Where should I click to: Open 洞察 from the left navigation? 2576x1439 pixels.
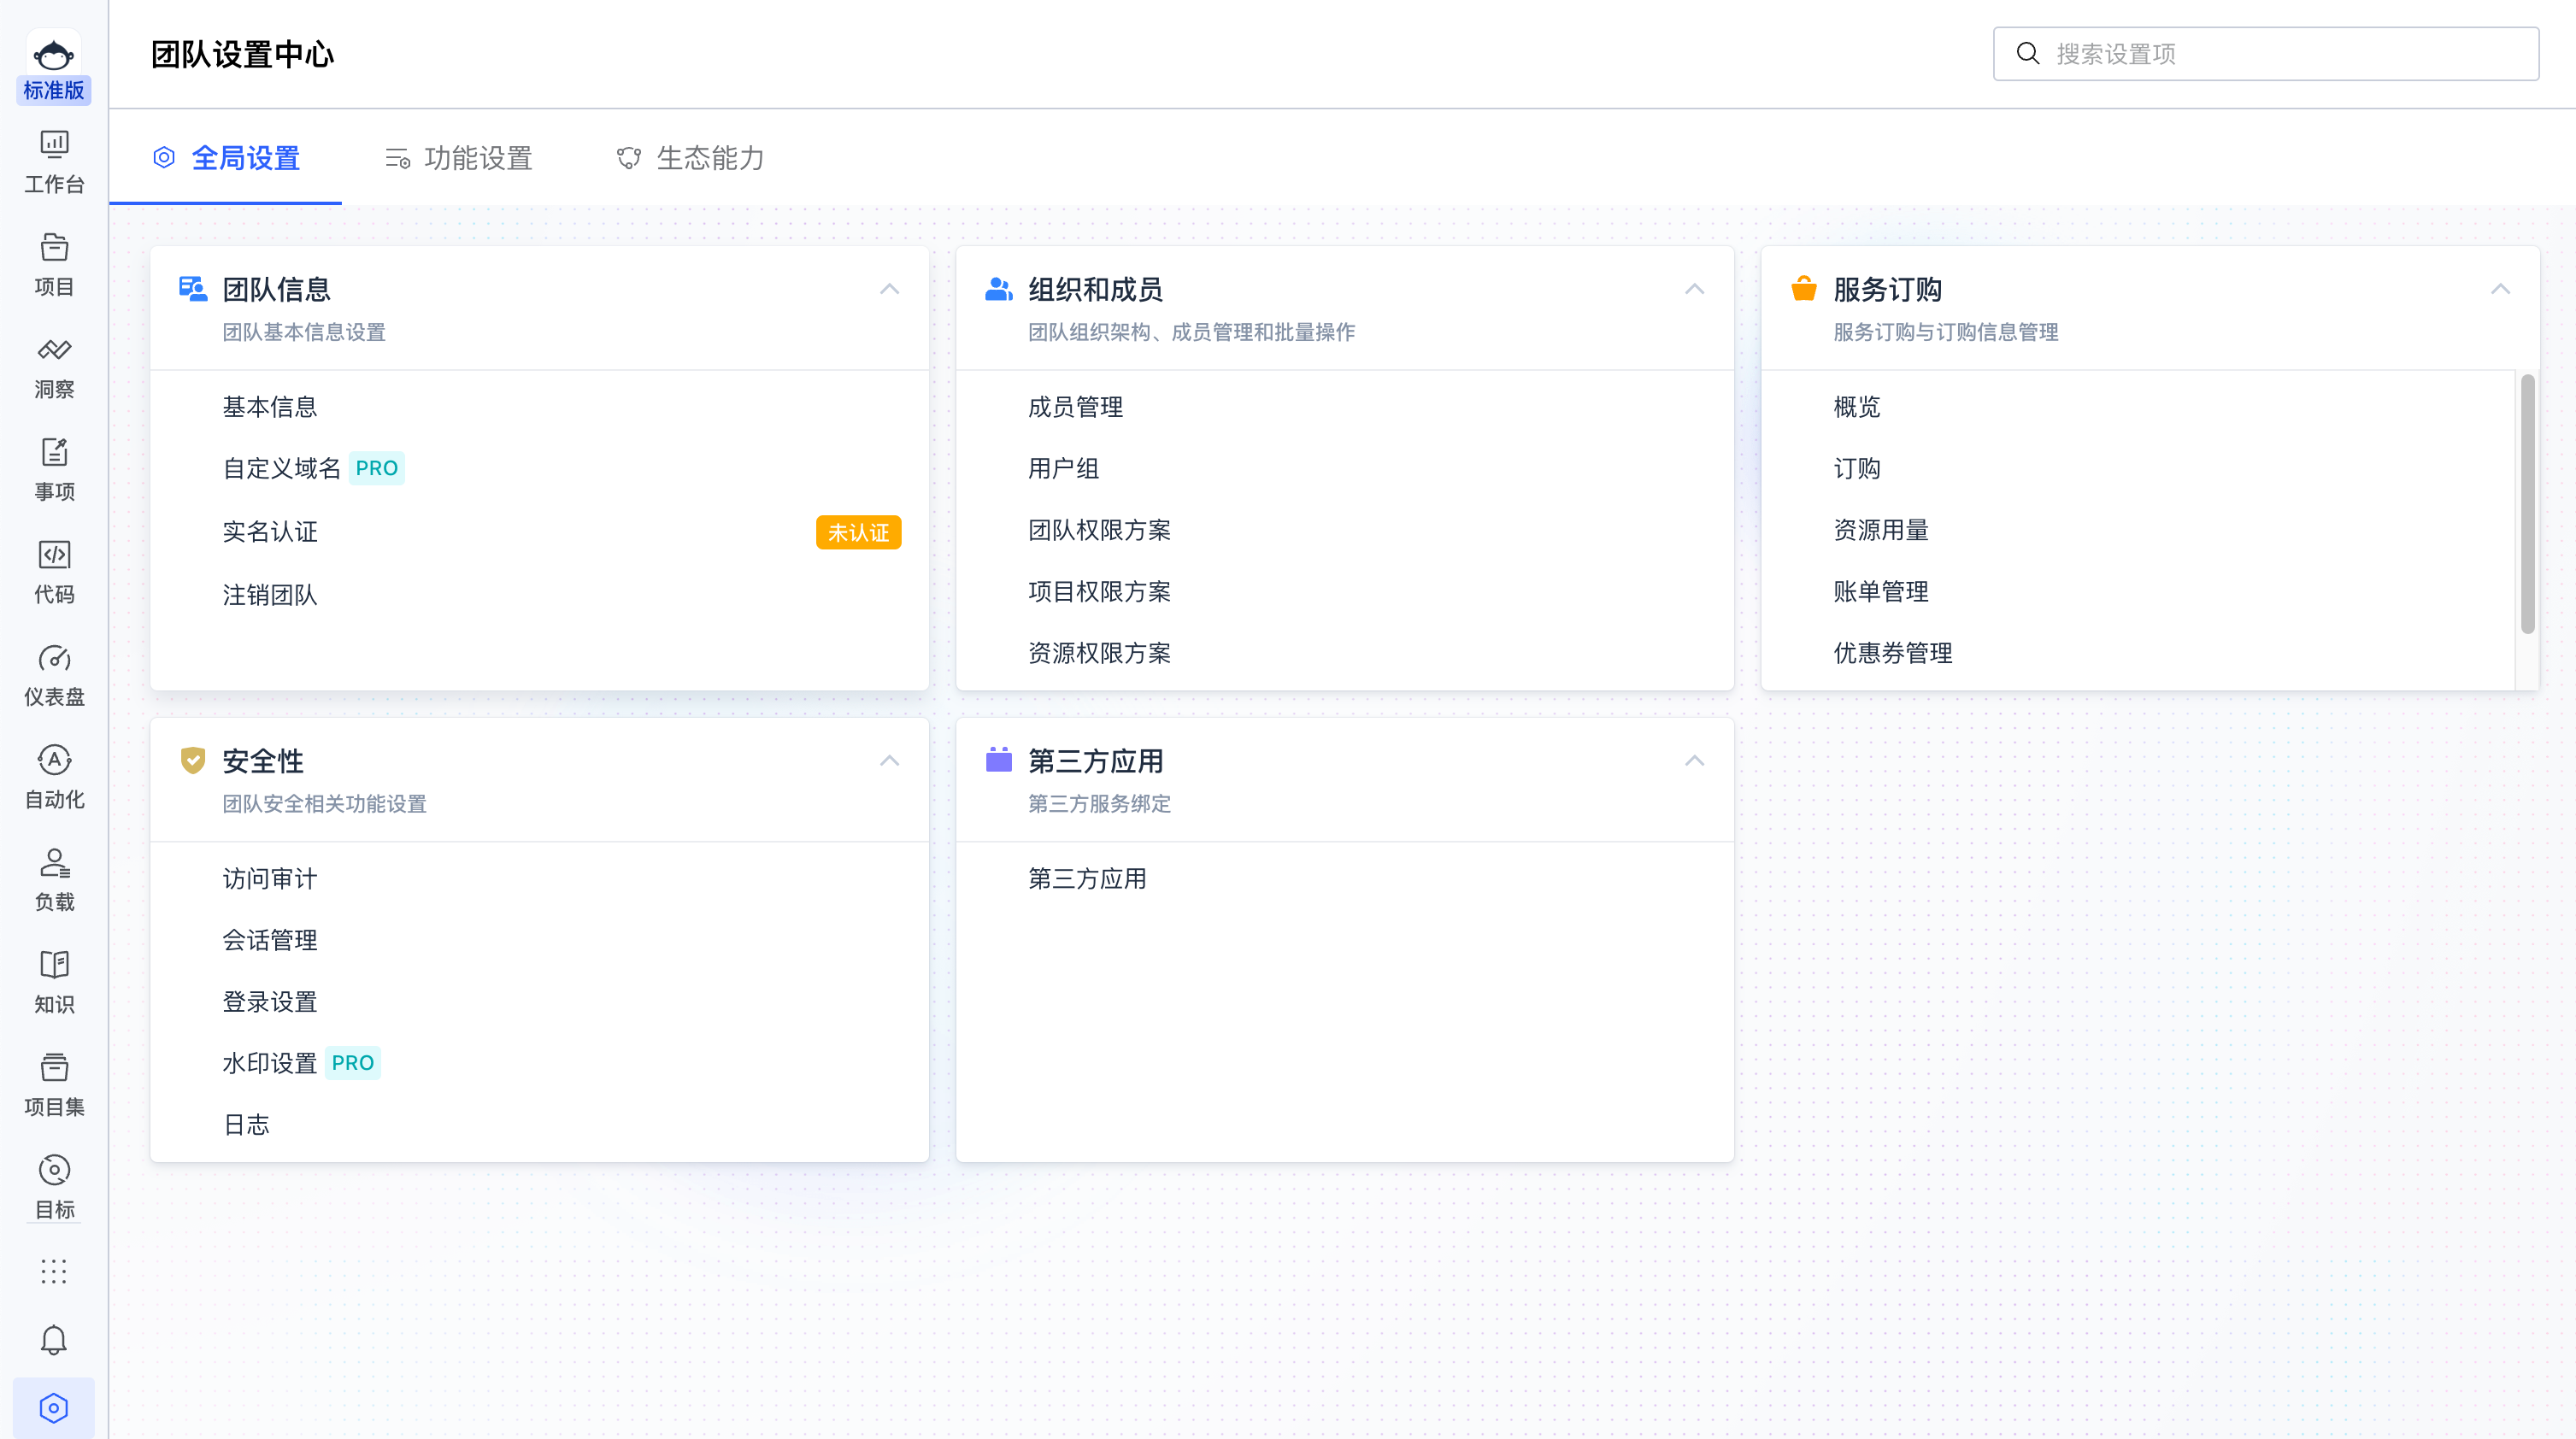click(53, 366)
